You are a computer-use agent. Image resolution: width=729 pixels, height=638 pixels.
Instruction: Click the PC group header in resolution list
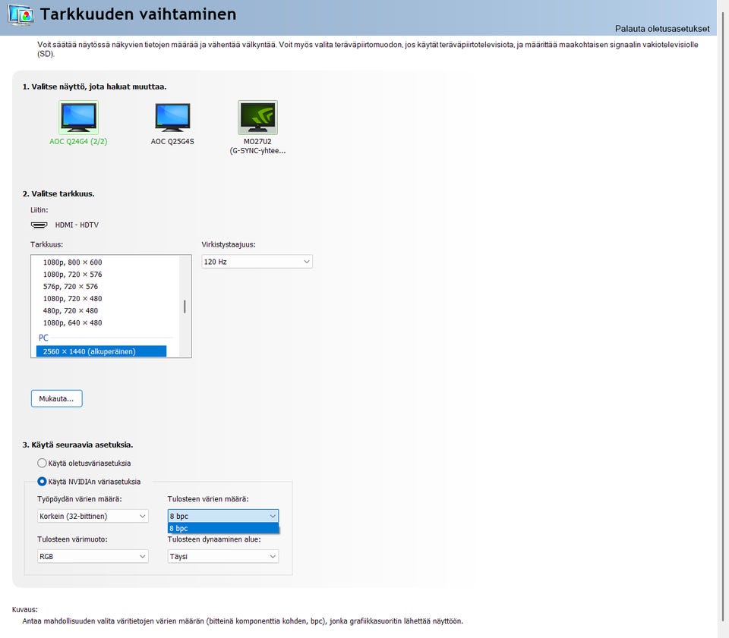(x=43, y=338)
